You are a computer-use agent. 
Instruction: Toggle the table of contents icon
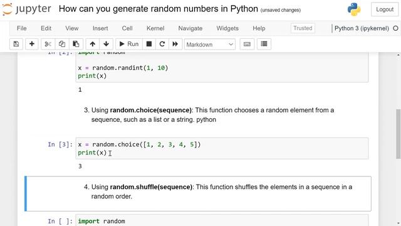coord(264,44)
